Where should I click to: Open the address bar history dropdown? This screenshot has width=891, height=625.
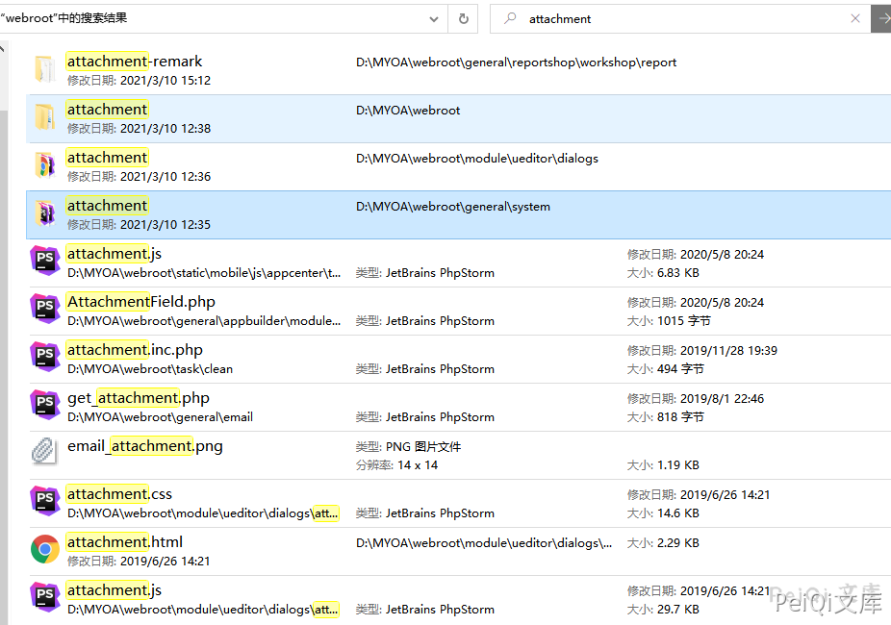(x=434, y=18)
